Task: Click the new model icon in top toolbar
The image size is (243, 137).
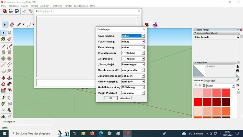Action: click(x=5, y=11)
